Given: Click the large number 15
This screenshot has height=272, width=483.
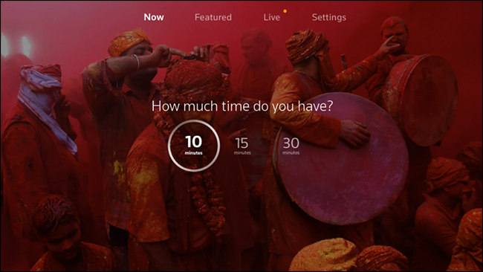Looking at the screenshot, I should click(241, 143).
